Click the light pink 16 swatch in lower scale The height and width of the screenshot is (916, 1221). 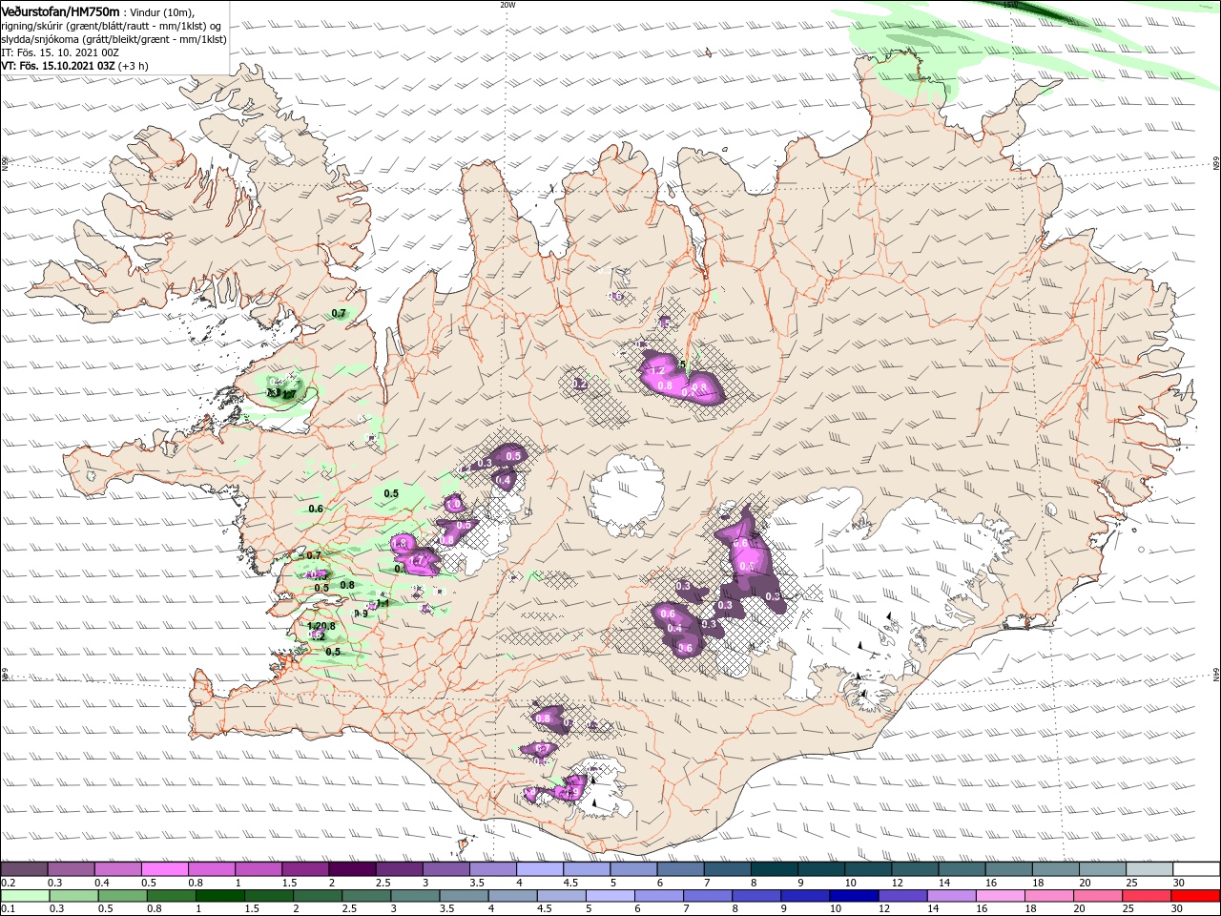pyautogui.click(x=1001, y=896)
